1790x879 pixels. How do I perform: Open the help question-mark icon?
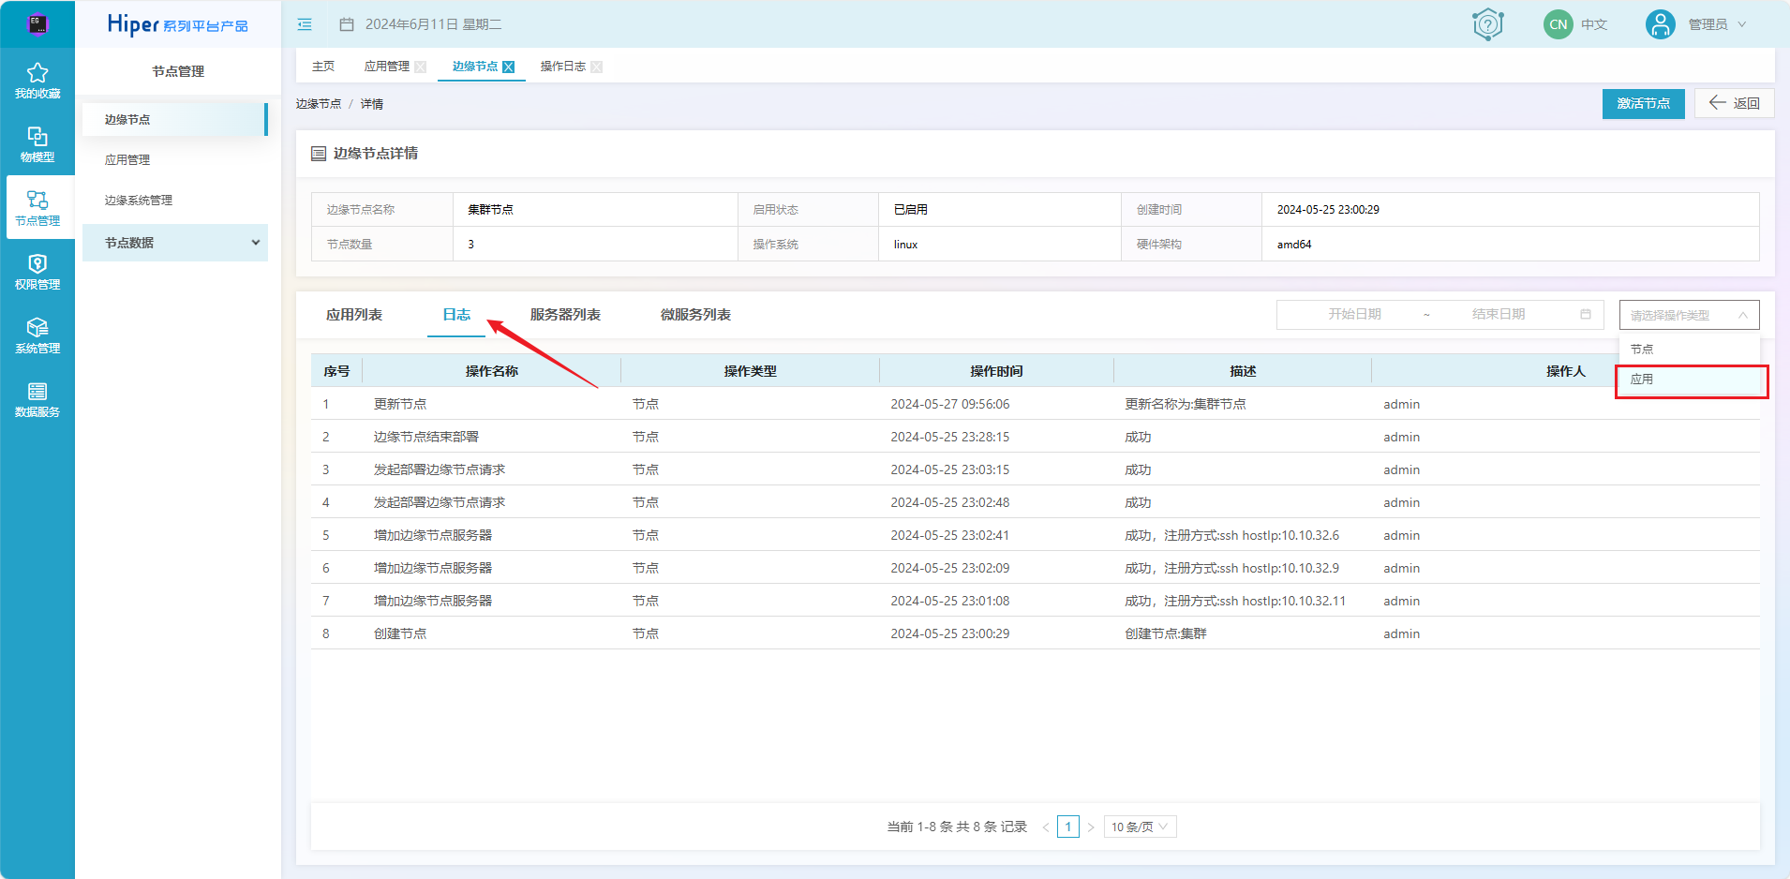pos(1487,24)
